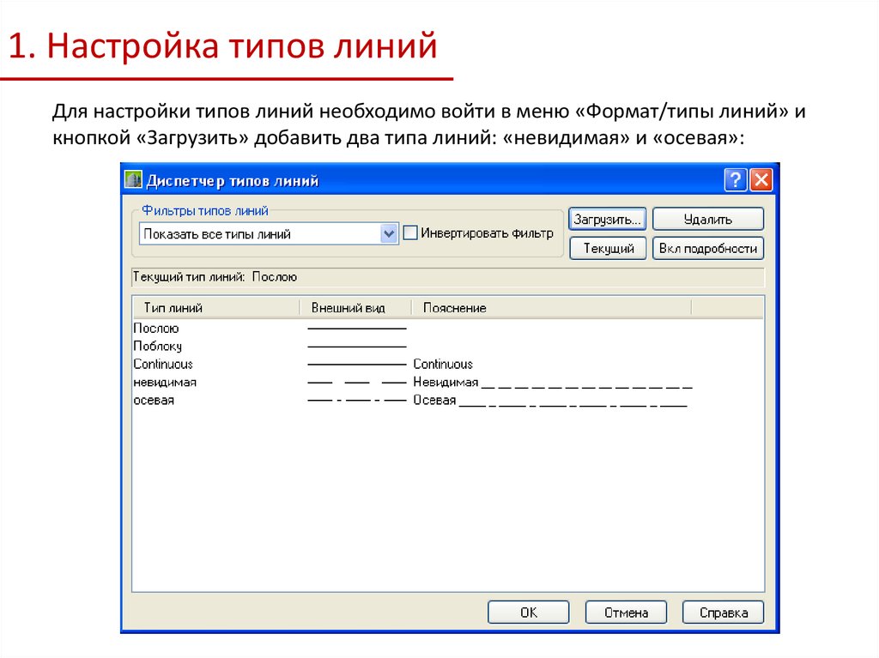Click the Осевая description with dash-dots
The width and height of the screenshot is (879, 658).
[550, 400]
